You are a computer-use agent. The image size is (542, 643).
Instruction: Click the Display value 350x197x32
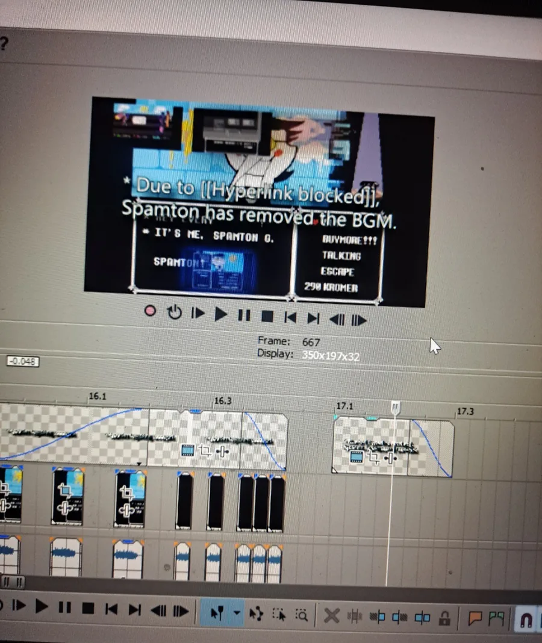331,356
